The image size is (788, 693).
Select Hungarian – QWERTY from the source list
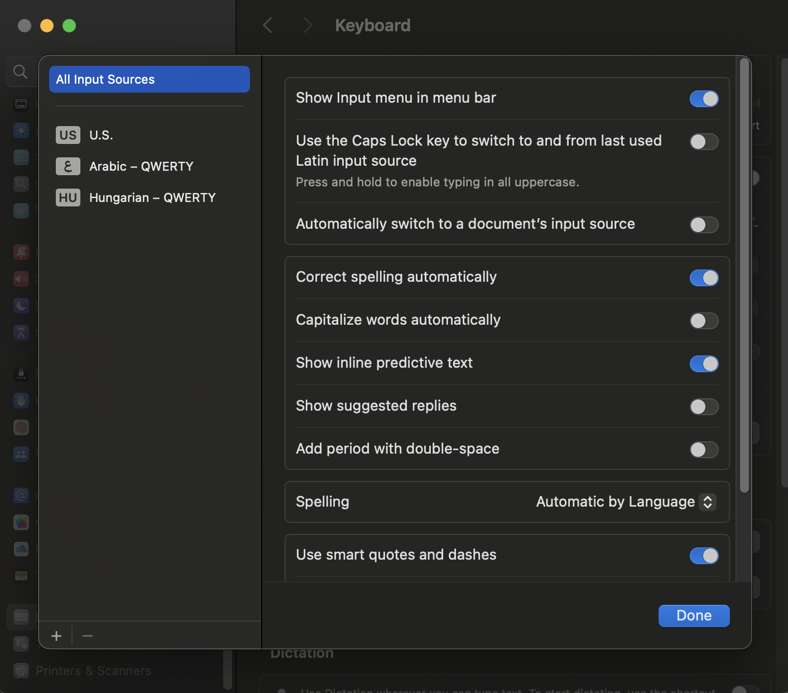(x=152, y=198)
